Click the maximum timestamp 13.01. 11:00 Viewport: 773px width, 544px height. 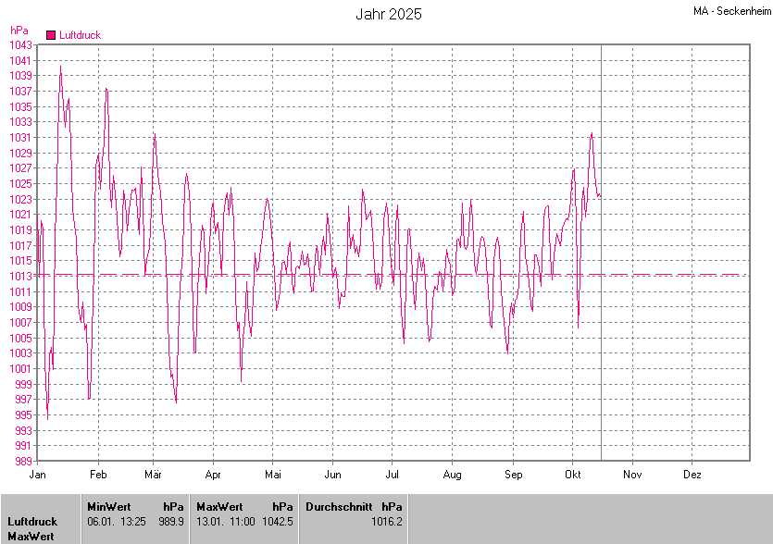[228, 522]
